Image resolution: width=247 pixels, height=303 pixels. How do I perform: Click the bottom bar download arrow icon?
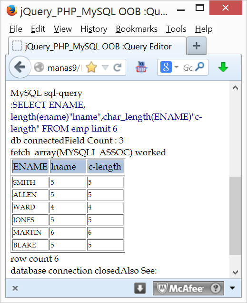(x=140, y=288)
